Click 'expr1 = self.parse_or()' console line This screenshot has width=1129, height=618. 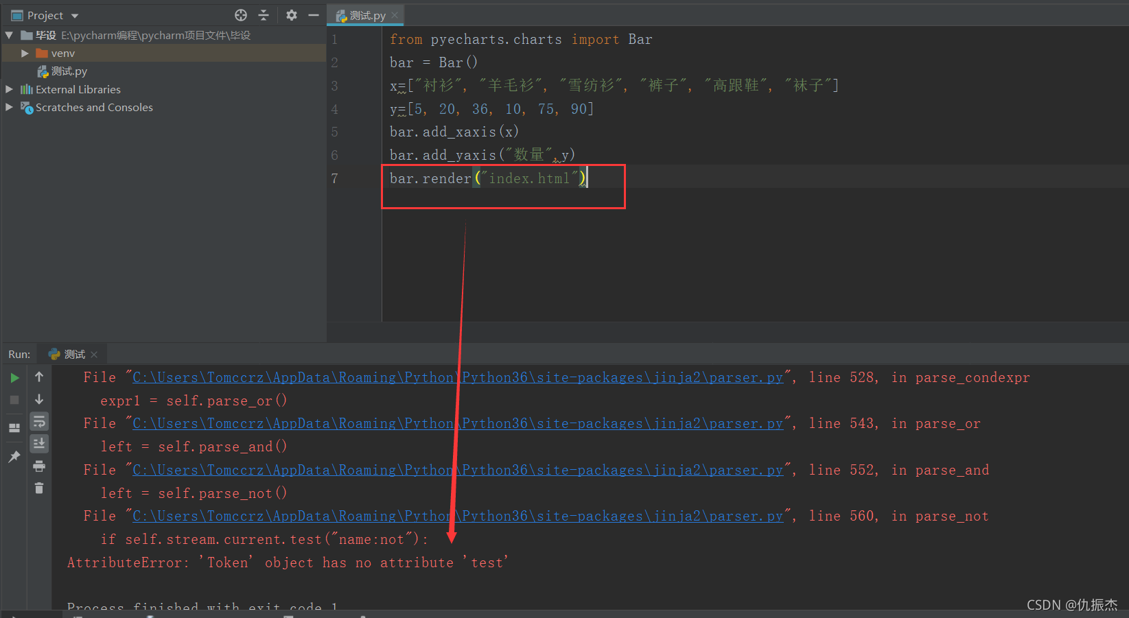(x=194, y=401)
